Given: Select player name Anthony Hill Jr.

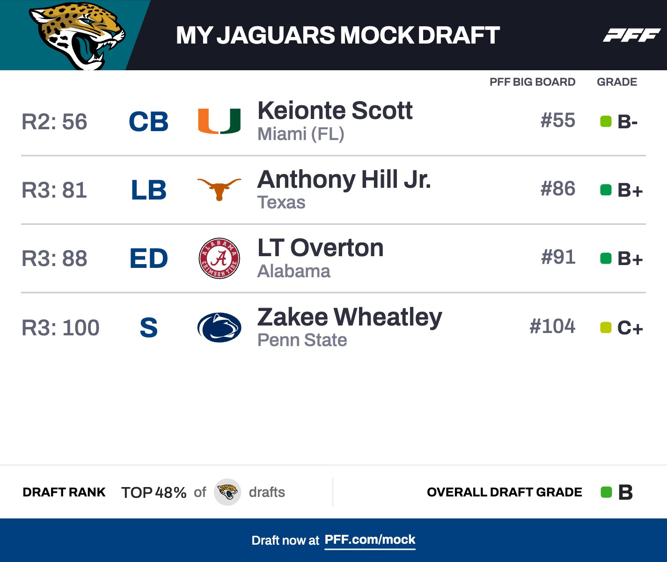Looking at the screenshot, I should point(344,179).
